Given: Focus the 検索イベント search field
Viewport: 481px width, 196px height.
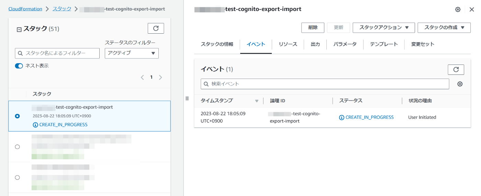Looking at the screenshot, I should (325, 84).
